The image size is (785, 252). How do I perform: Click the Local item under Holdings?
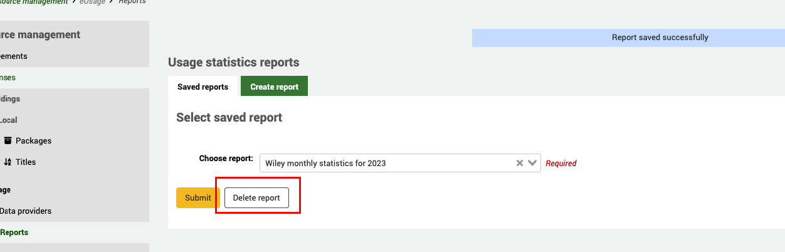coord(9,120)
